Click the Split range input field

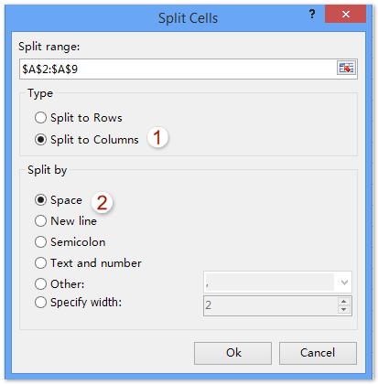point(178,69)
